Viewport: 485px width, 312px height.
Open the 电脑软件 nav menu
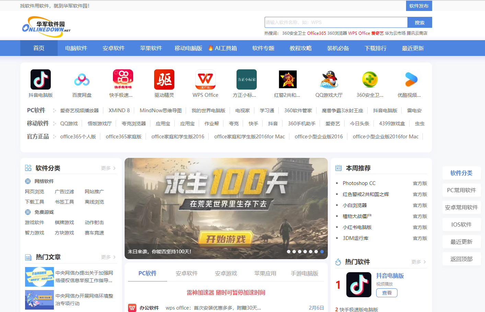[76, 48]
